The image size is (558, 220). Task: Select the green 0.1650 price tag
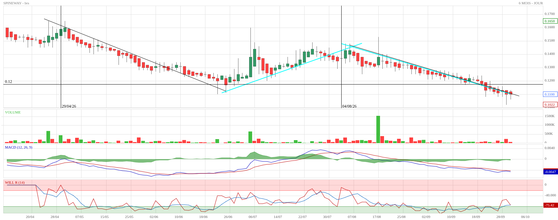pyautogui.click(x=550, y=21)
